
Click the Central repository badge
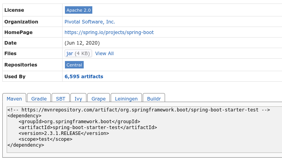(74, 65)
